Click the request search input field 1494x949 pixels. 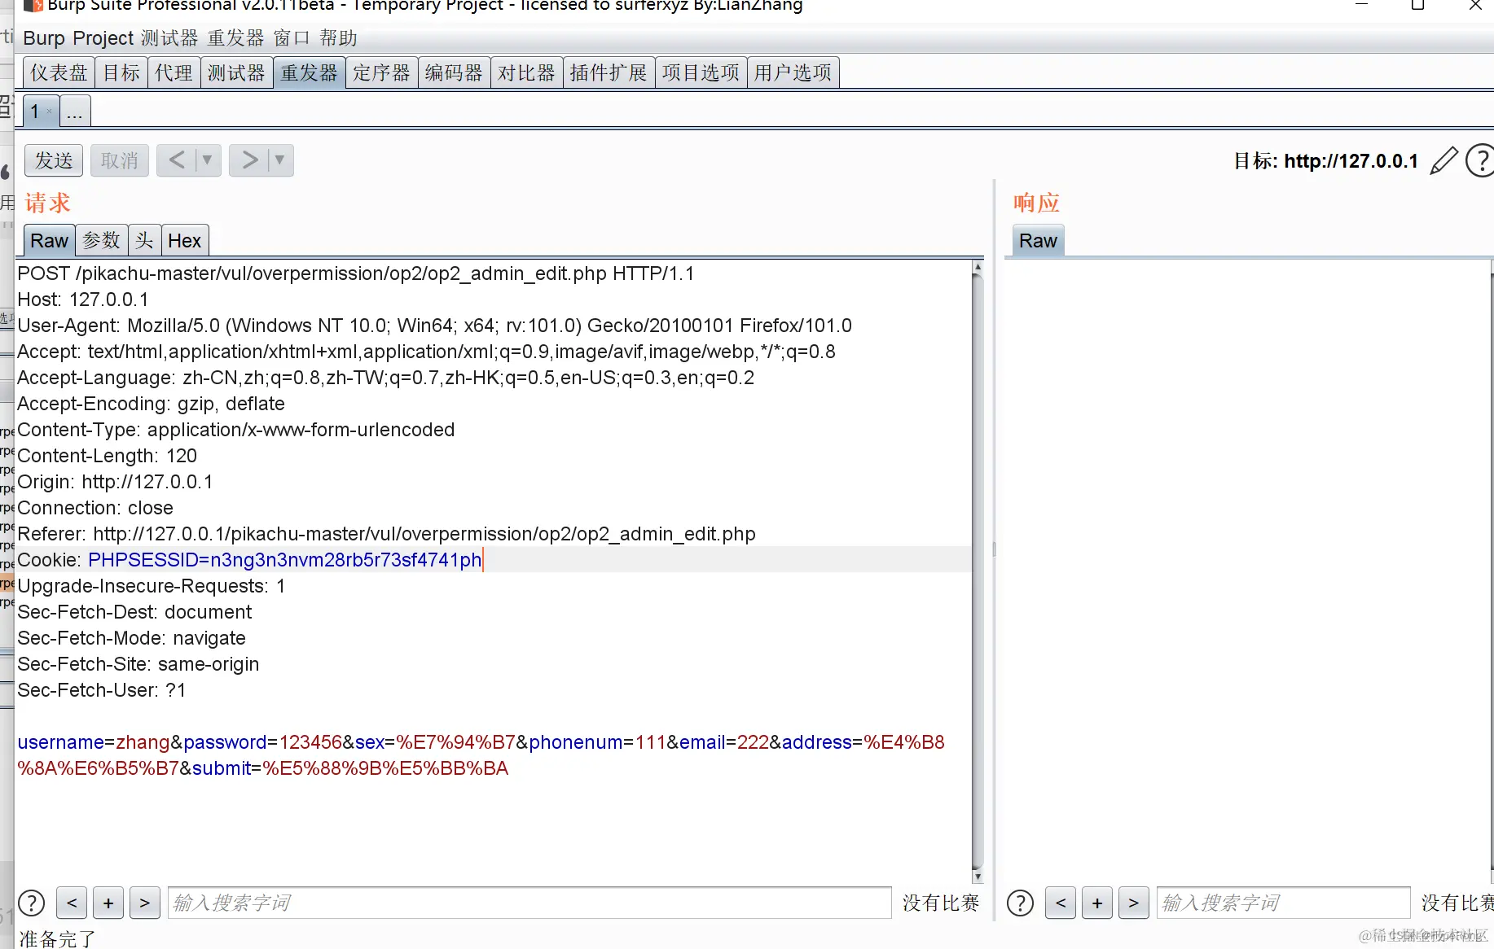[x=529, y=903]
